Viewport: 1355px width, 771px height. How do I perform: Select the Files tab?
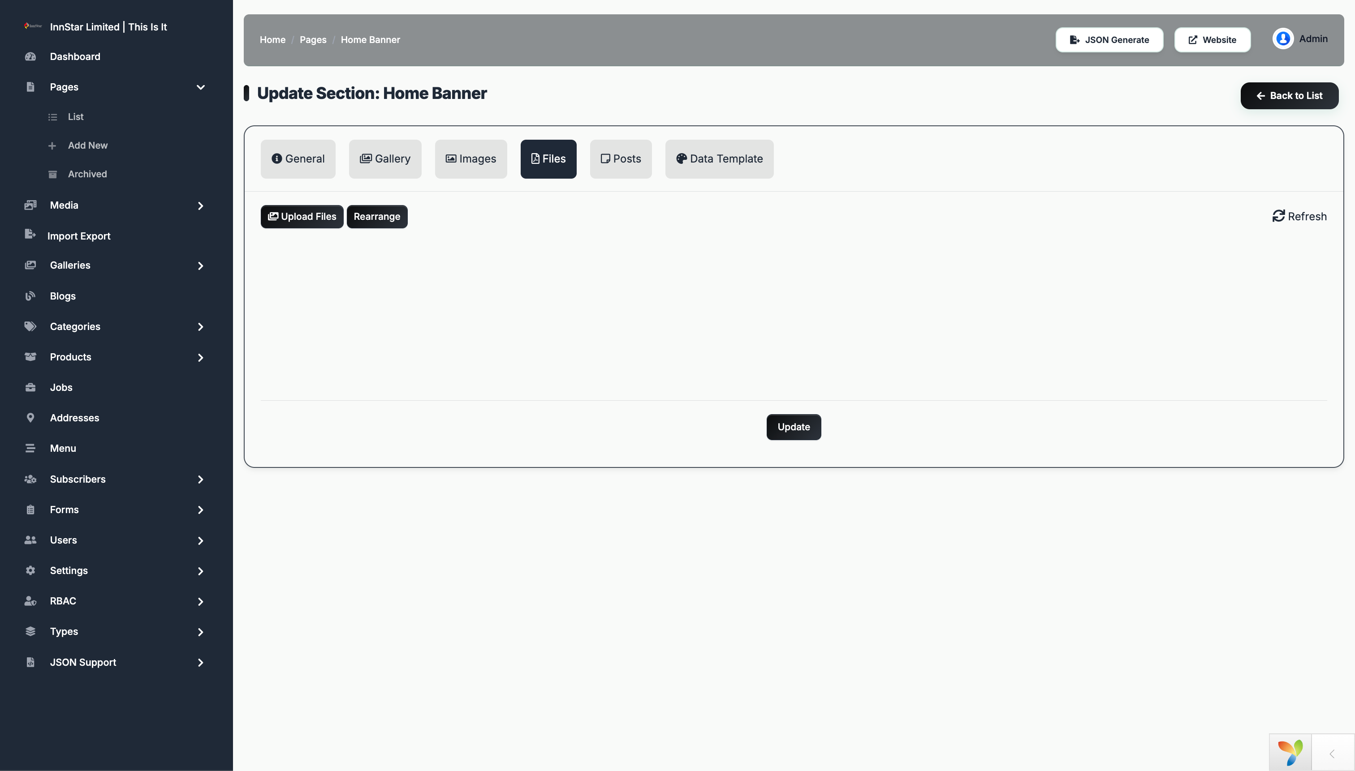coord(548,159)
